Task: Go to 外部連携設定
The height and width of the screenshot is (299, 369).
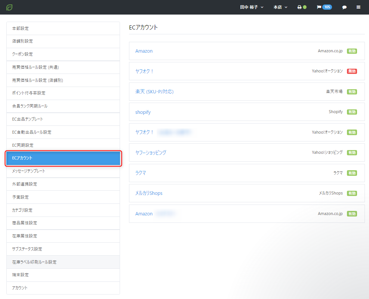Action: coord(63,184)
